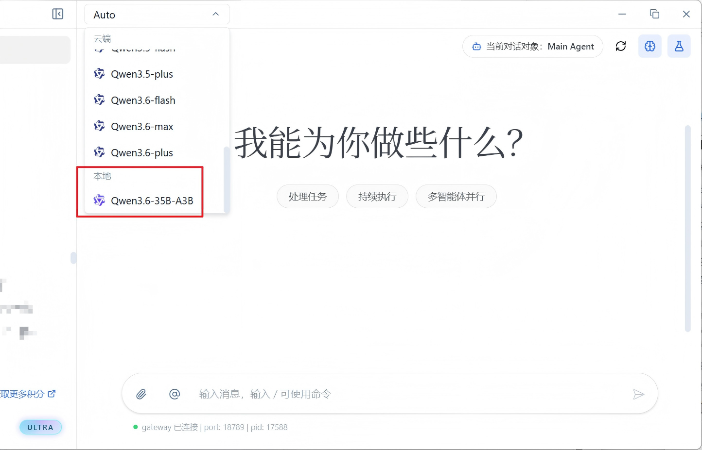Minimize the application window
Image resolution: width=702 pixels, height=450 pixels.
pyautogui.click(x=622, y=14)
